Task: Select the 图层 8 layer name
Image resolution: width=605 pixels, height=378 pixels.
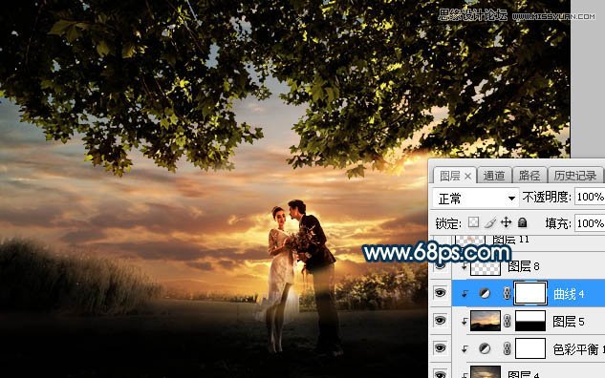Action: point(523,266)
